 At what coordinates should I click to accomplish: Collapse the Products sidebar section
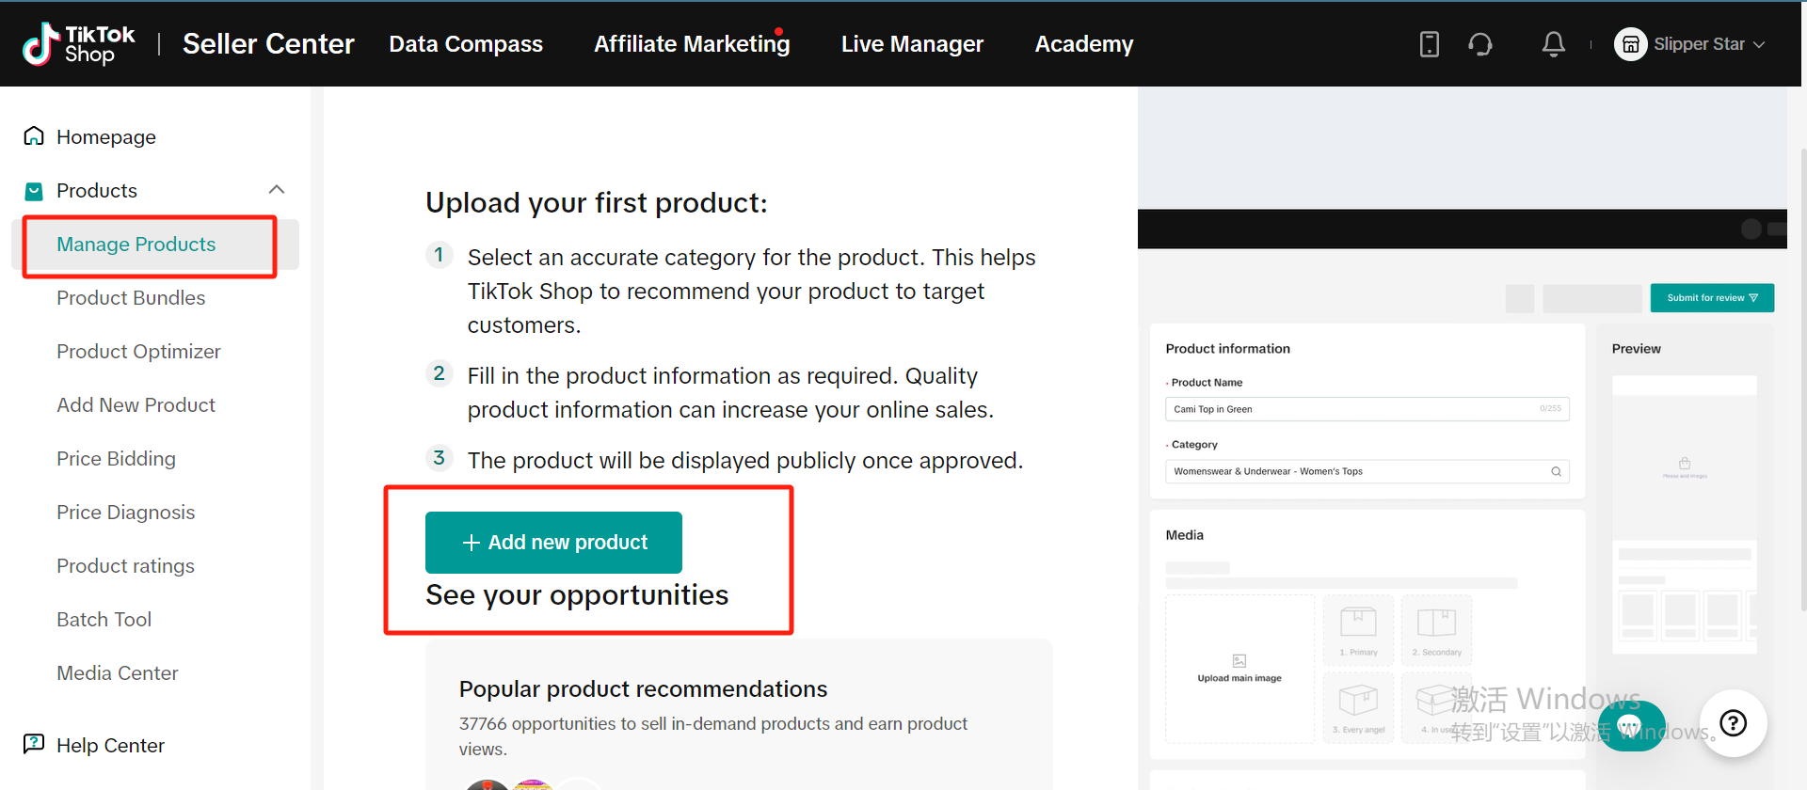[277, 190]
